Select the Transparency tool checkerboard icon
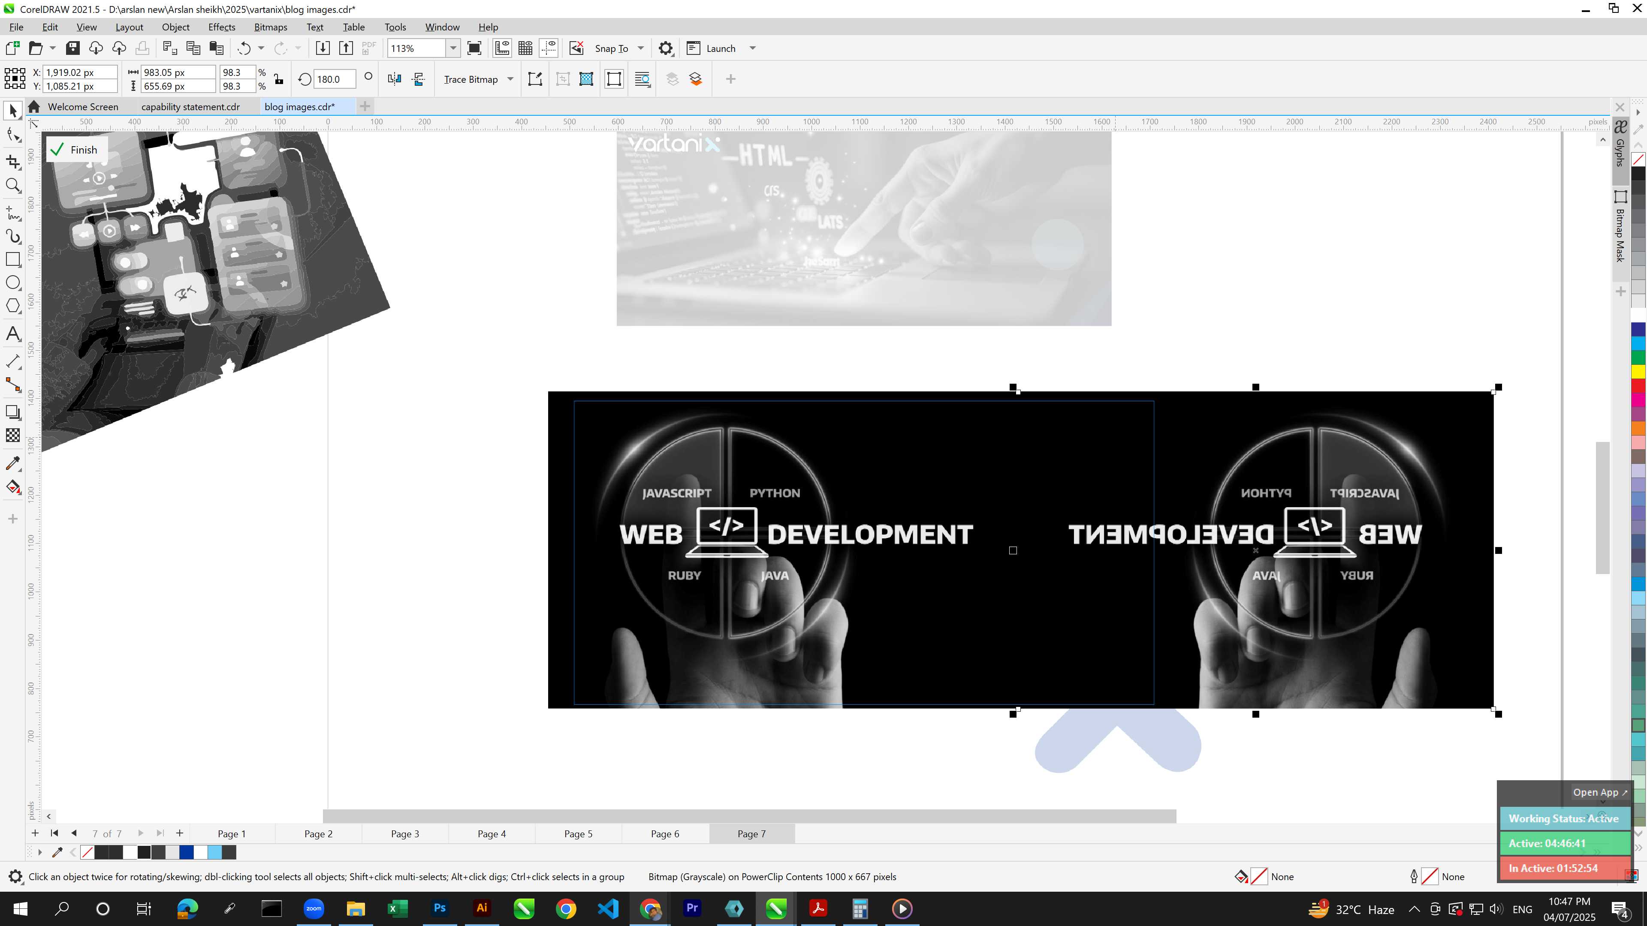The image size is (1647, 926). pos(13,436)
